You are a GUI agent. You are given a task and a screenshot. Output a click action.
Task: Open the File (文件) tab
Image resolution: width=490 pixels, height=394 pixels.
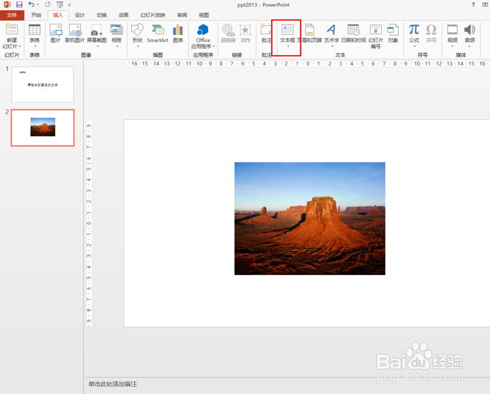click(12, 15)
